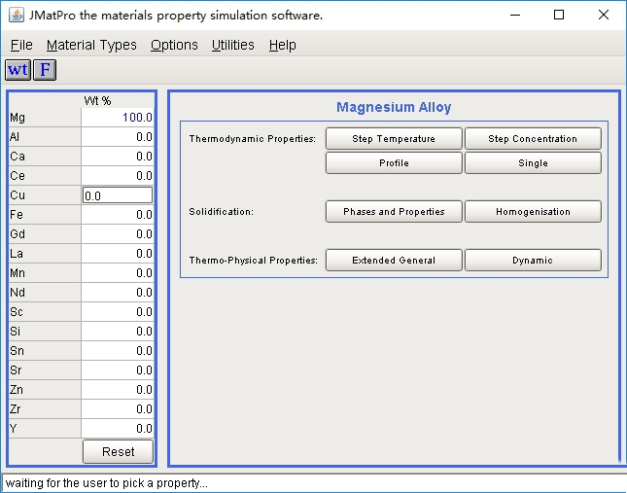The image size is (627, 493).
Task: Select the La weight percent cell
Action: (118, 254)
